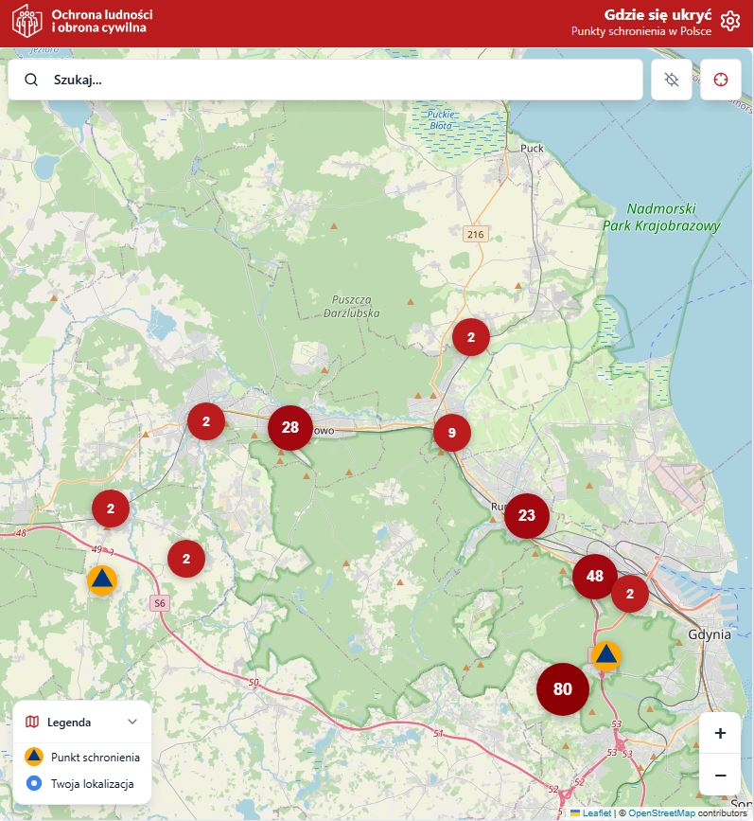Click the Legenda map icon
The image size is (754, 821).
pyautogui.click(x=33, y=722)
